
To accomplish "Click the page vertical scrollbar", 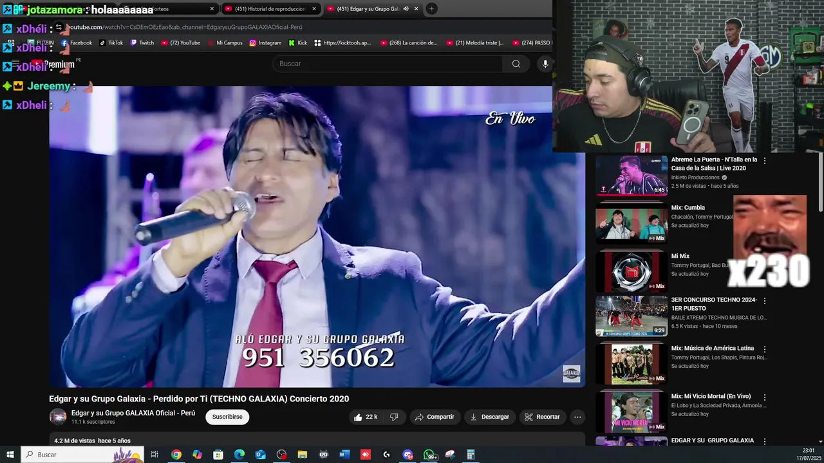I will (x=820, y=182).
